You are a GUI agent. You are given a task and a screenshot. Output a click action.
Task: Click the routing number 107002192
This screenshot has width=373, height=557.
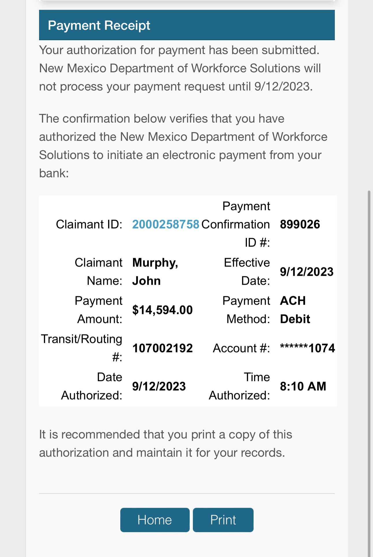(162, 348)
